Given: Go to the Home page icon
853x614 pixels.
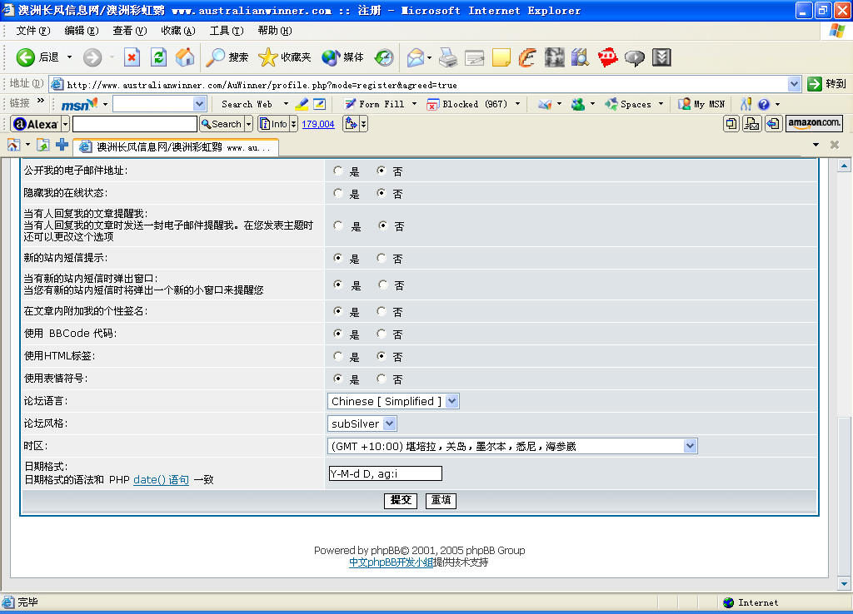Looking at the screenshot, I should 185,57.
